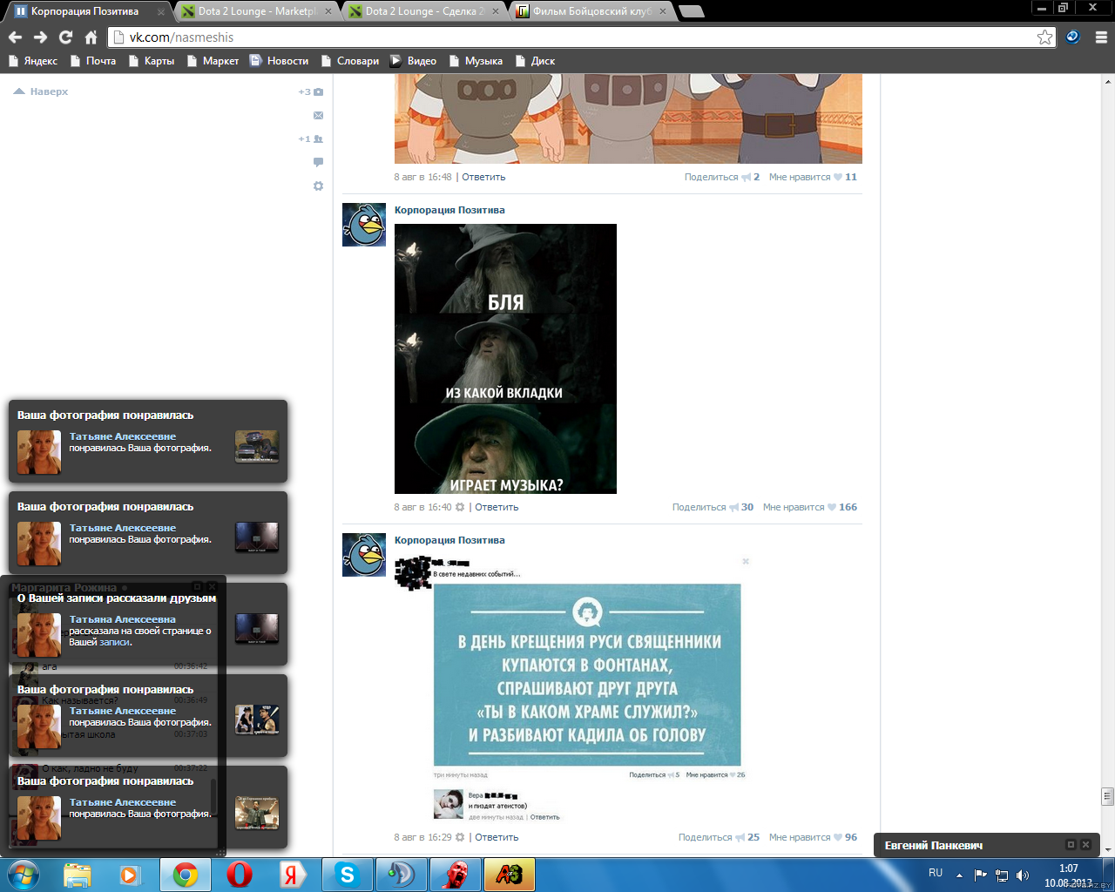Open the Музыка bookmark
1115x892 pixels.
[476, 61]
